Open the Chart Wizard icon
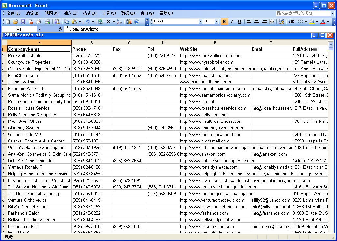 coord(129,22)
